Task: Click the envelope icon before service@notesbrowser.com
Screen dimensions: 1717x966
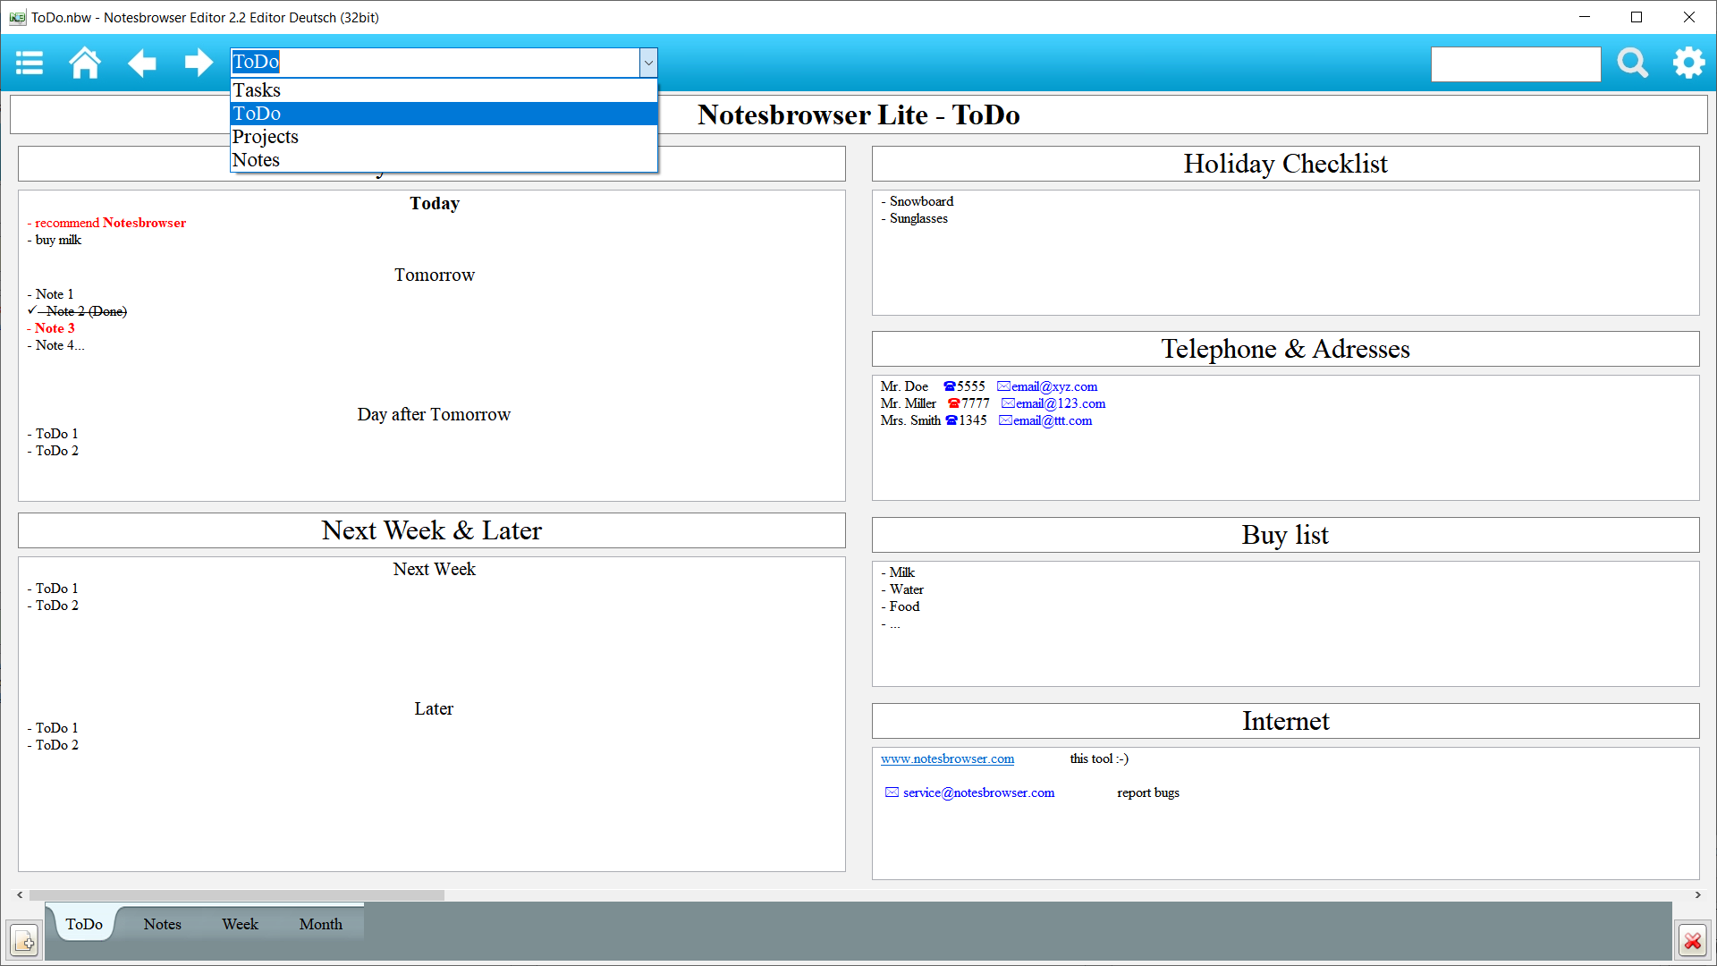Action: pos(892,792)
